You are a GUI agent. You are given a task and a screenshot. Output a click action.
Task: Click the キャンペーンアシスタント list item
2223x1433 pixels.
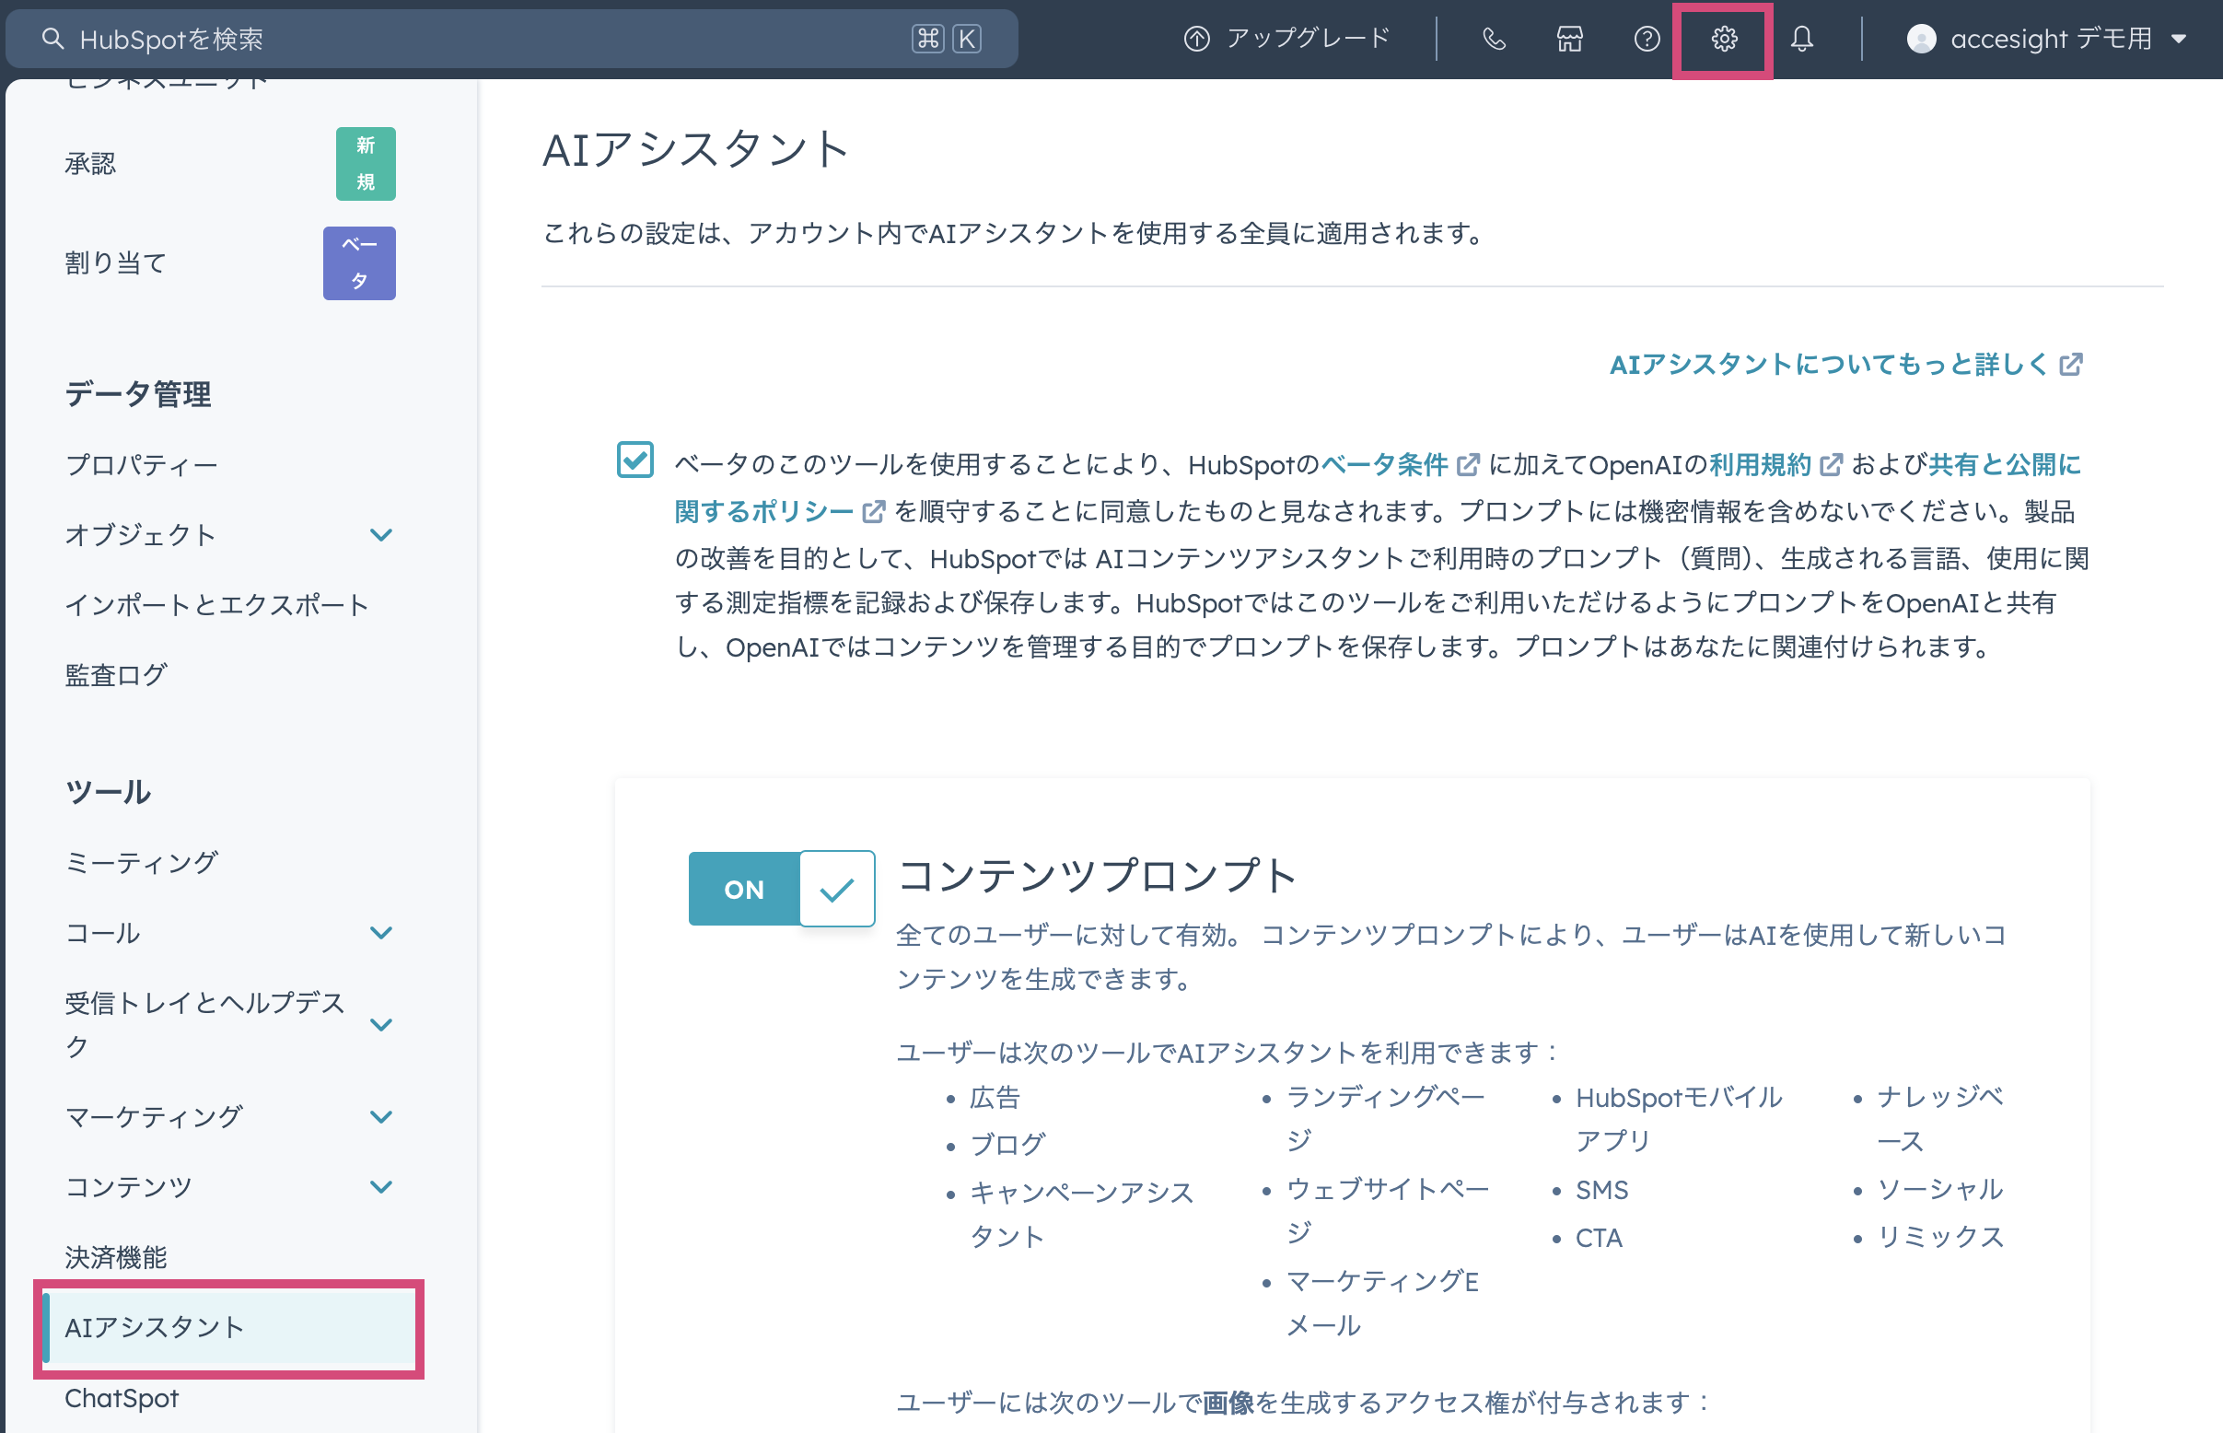(x=1081, y=1215)
